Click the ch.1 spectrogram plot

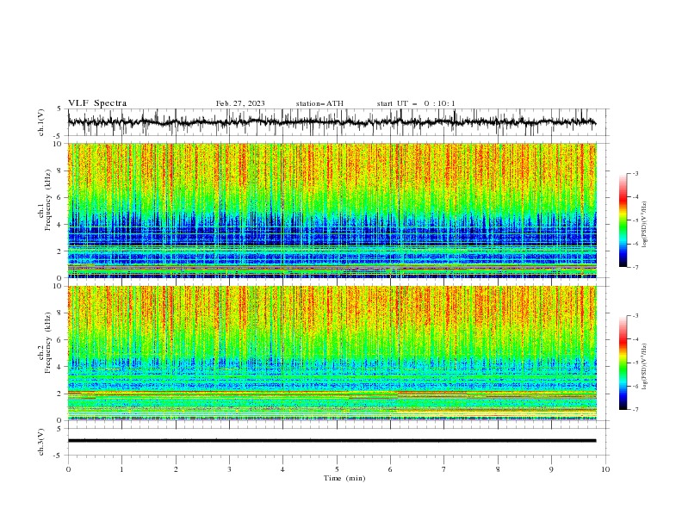pos(332,210)
